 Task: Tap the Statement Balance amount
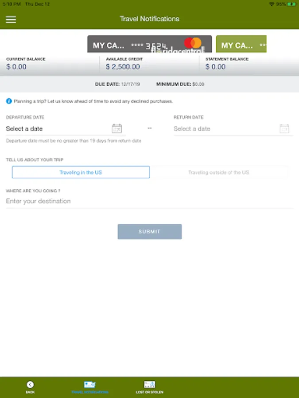[215, 67]
